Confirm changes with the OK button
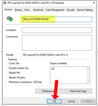 pyautogui.click(x=54, y=101)
